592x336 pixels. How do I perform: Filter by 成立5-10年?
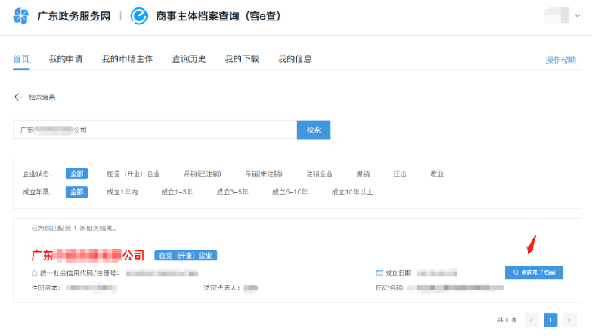(290, 192)
